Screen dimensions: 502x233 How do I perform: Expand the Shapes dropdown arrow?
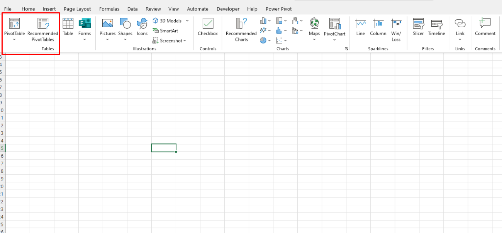(x=125, y=39)
